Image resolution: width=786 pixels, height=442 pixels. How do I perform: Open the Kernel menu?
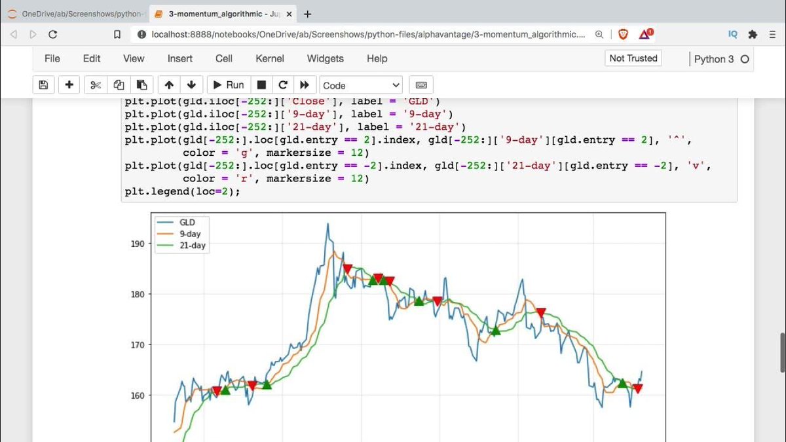(270, 58)
